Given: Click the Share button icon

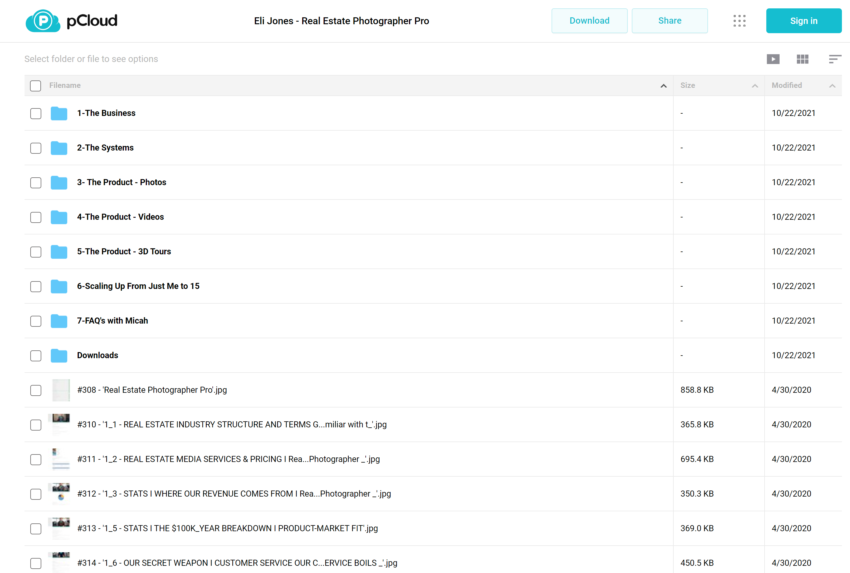Looking at the screenshot, I should click(670, 20).
